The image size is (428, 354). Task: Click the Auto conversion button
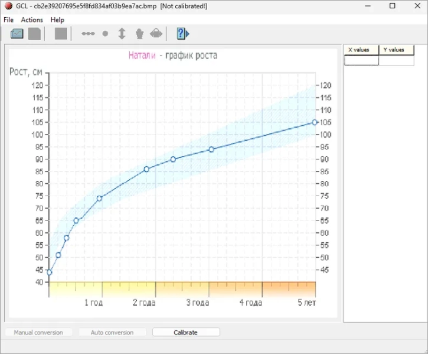tap(112, 332)
